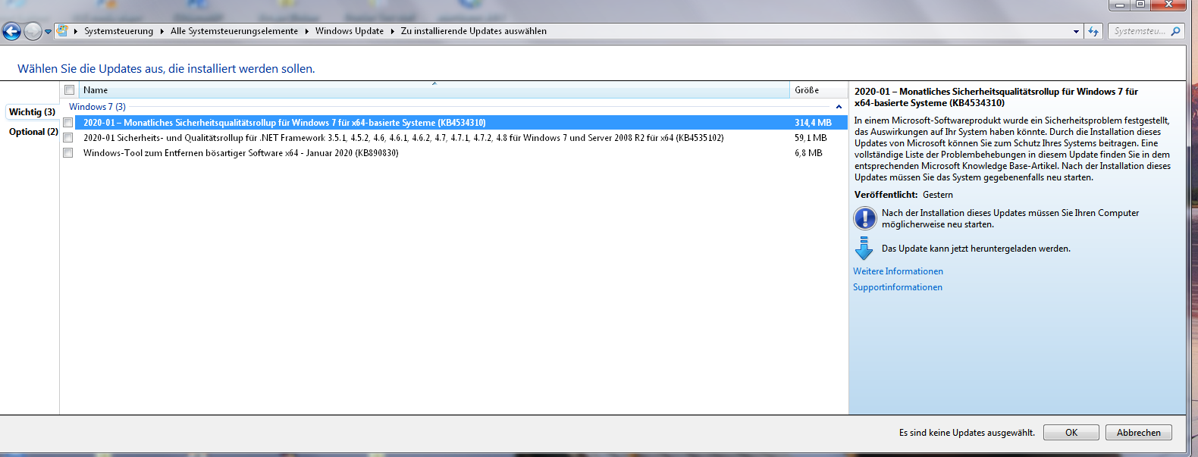Viewport: 1198px width, 457px height.
Task: Check the KB890830 malicious software tool checkbox
Action: pyautogui.click(x=68, y=153)
